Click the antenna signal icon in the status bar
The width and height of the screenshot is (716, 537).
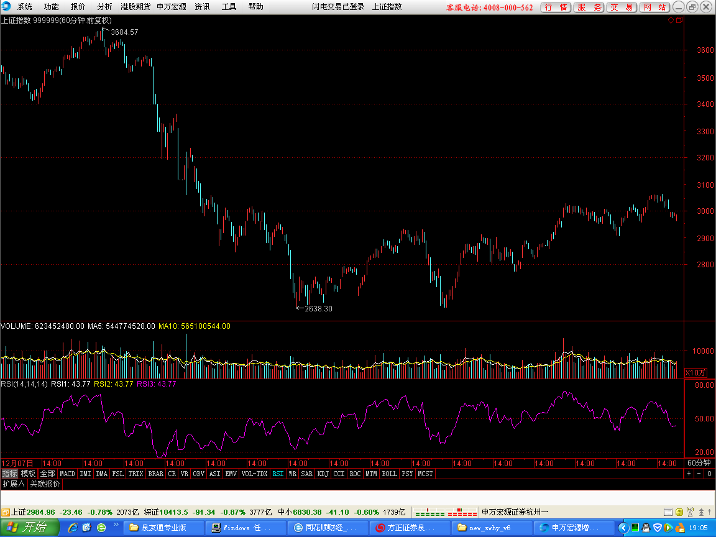click(690, 512)
